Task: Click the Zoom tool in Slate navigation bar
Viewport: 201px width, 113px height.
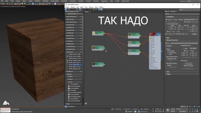Action: point(189,106)
